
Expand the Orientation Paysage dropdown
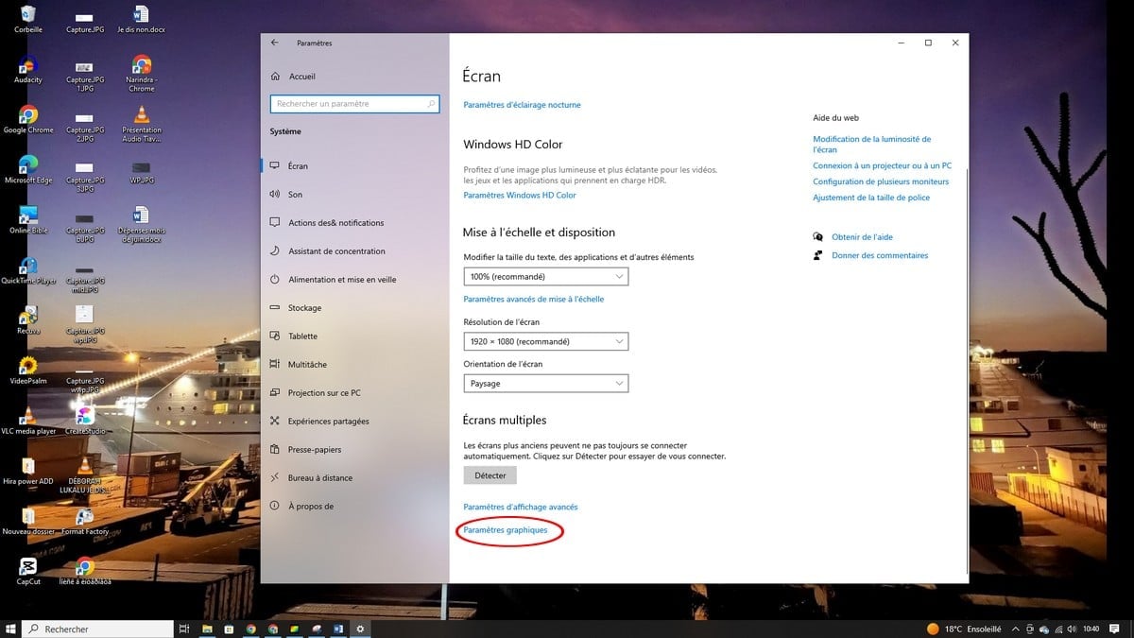pyautogui.click(x=545, y=384)
